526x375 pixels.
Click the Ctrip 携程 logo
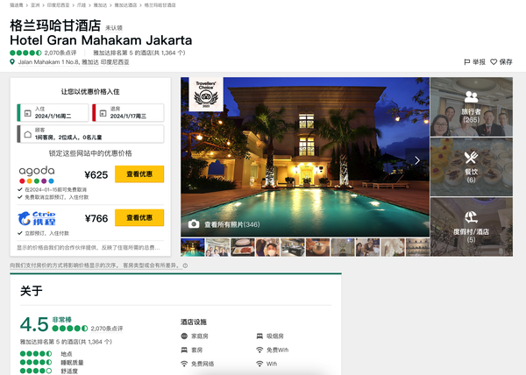(37, 218)
